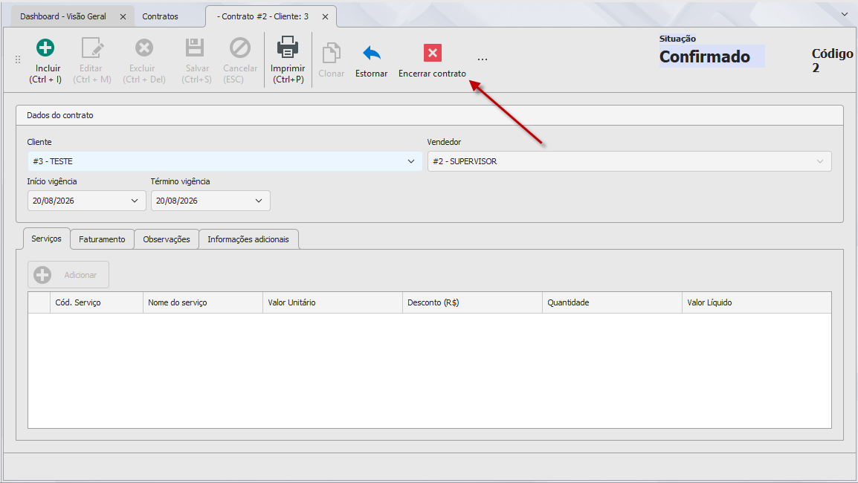Open the Observações tab
Image resolution: width=858 pixels, height=483 pixels.
point(167,239)
